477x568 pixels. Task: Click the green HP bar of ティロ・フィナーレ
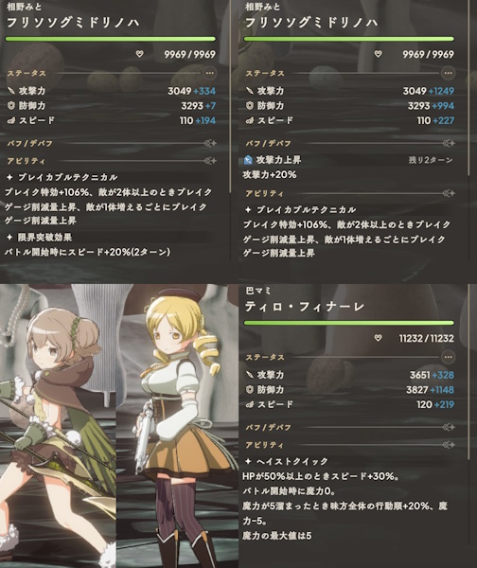coord(349,323)
